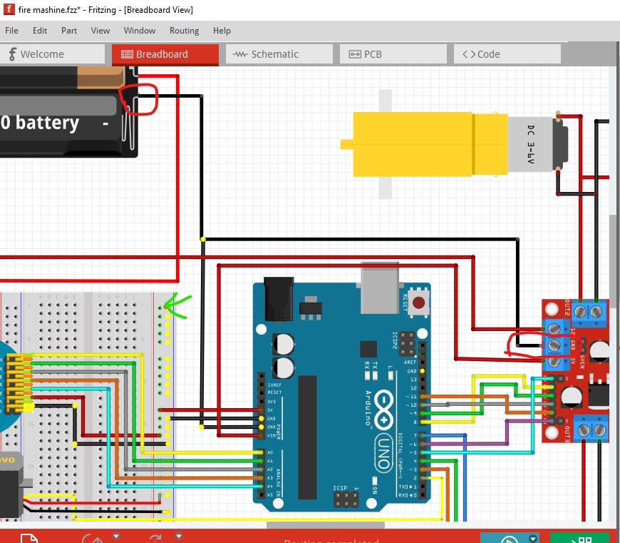Expand the Flip dropdown arrow
The width and height of the screenshot is (620, 543).
pyautogui.click(x=178, y=537)
